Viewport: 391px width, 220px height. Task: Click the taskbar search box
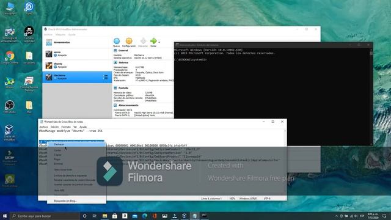click(x=45, y=216)
